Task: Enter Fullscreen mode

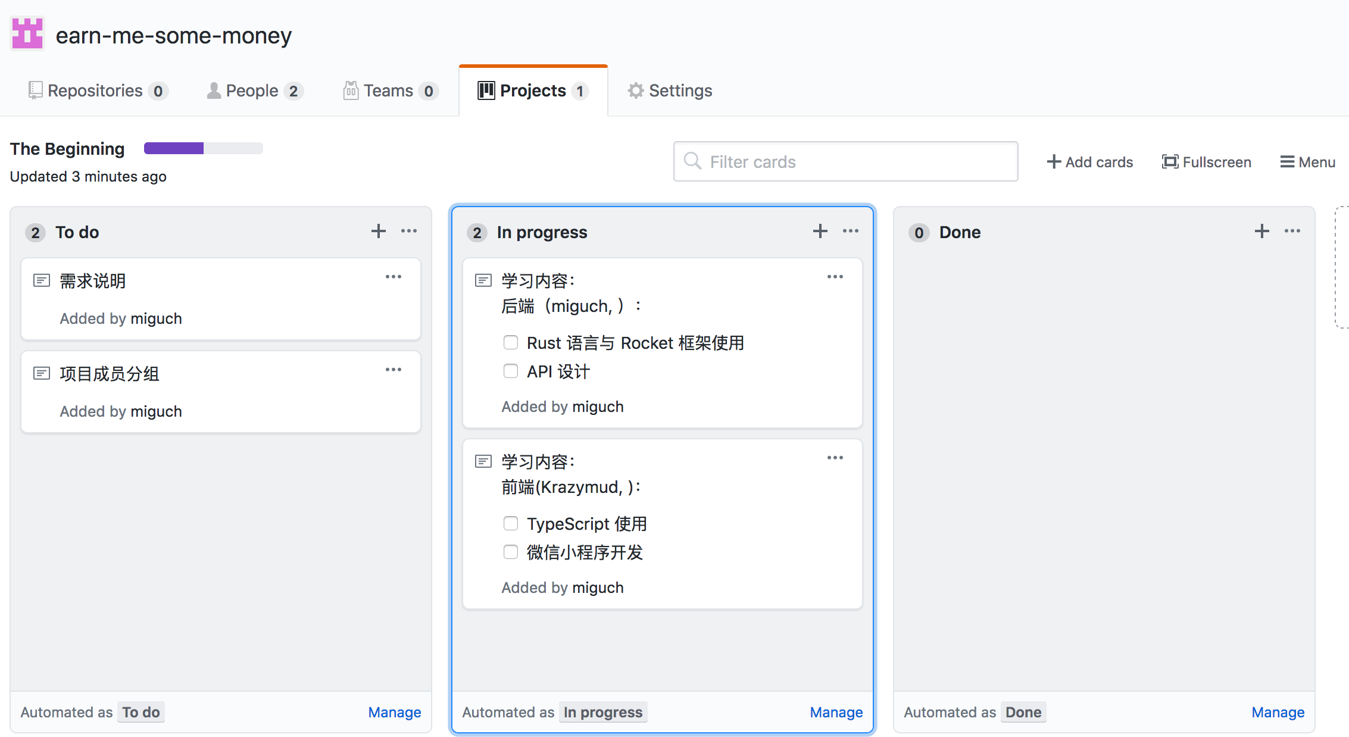Action: point(1207,162)
